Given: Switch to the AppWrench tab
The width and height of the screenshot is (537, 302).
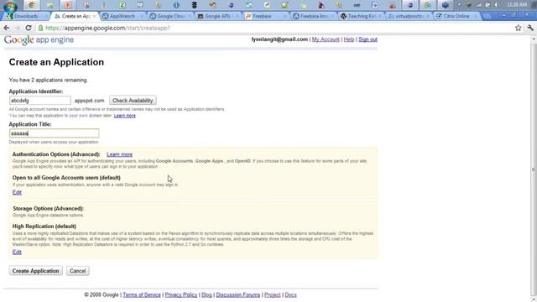Looking at the screenshot, I should [x=122, y=16].
